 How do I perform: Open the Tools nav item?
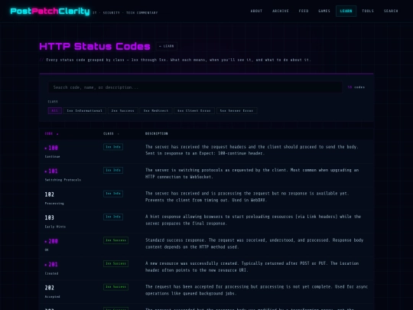tap(368, 11)
